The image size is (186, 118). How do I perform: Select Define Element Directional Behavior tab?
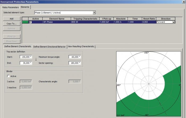pyautogui.click(x=49, y=47)
